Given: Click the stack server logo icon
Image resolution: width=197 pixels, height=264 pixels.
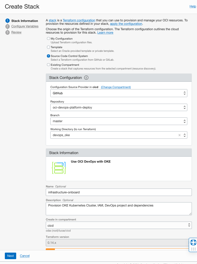Looking at the screenshot, I should (59, 168).
